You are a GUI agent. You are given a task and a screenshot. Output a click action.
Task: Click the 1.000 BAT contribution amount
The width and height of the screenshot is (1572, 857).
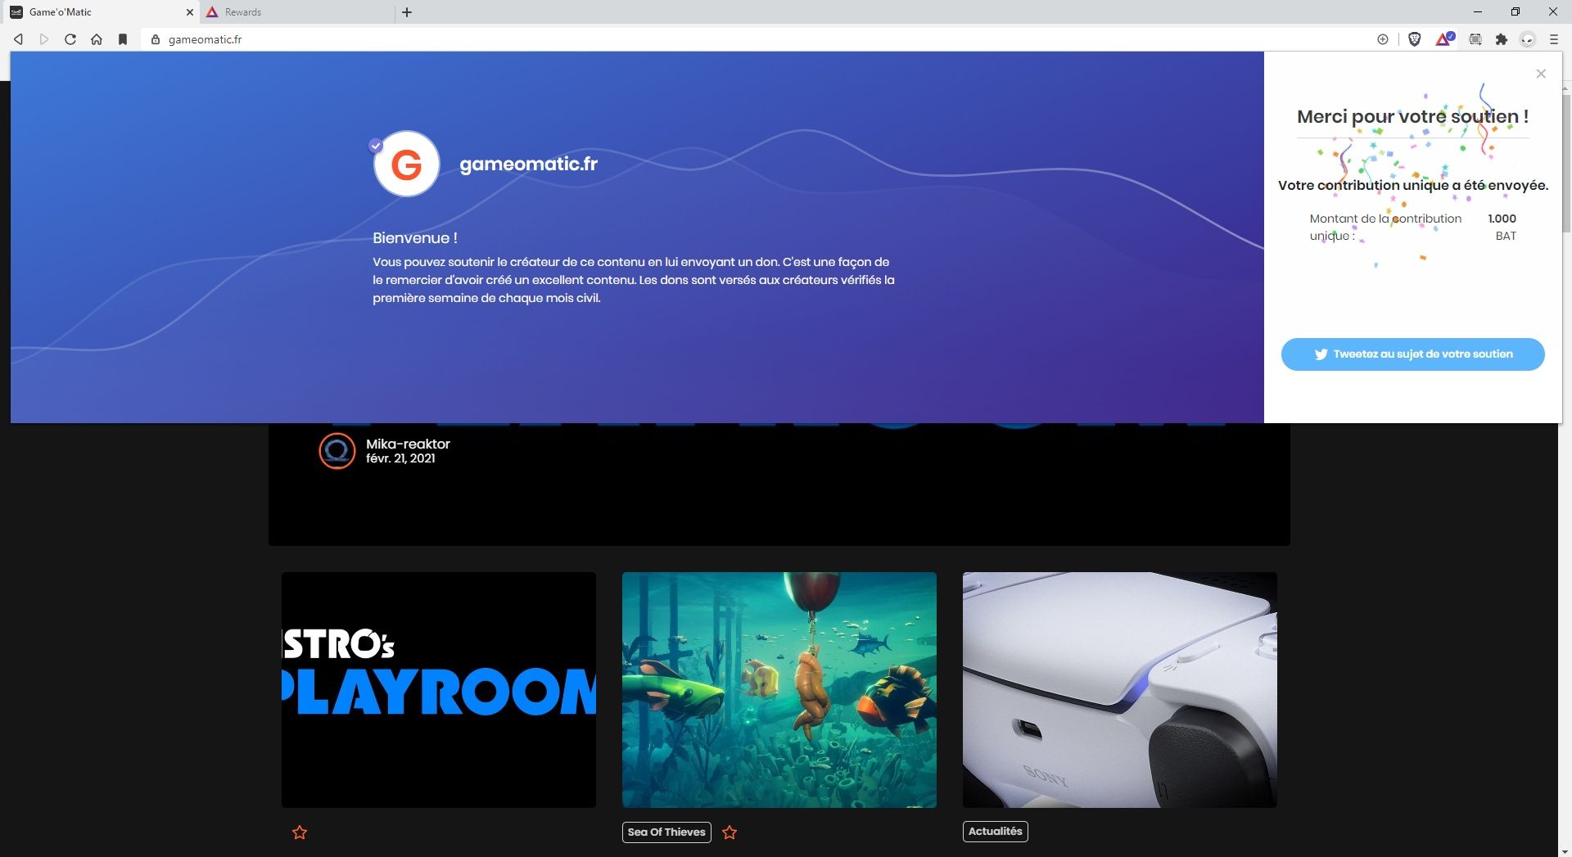click(x=1502, y=227)
